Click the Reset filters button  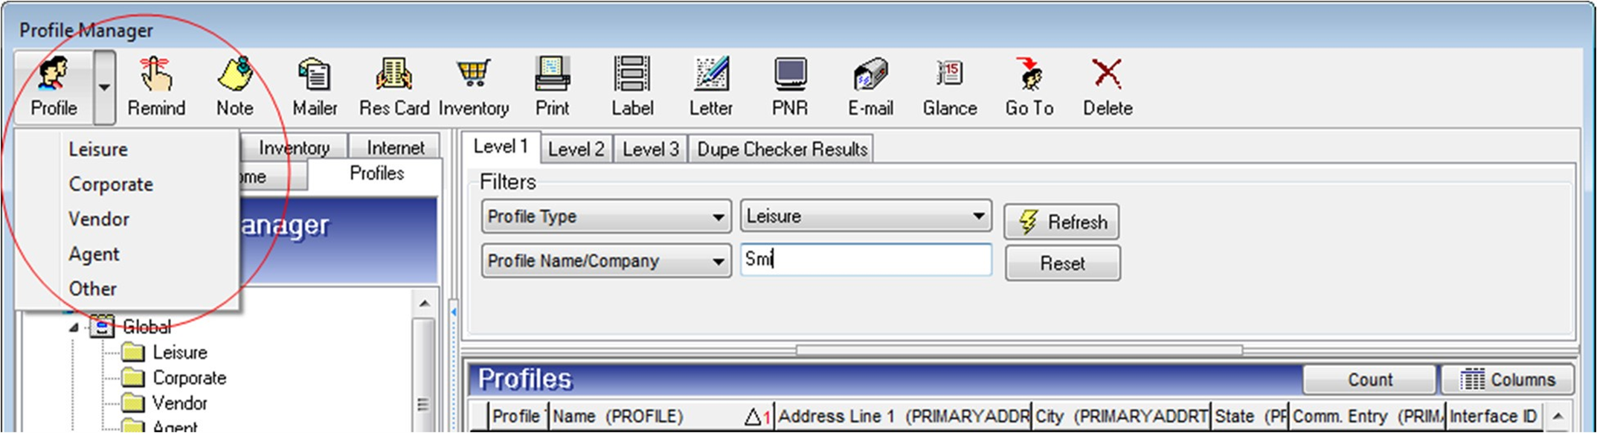1062,264
